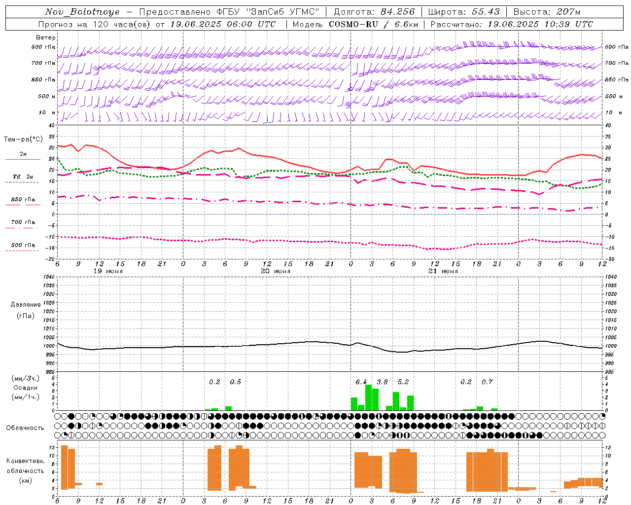
Task: Select the Высота: 207м entry
Action: coord(547,12)
